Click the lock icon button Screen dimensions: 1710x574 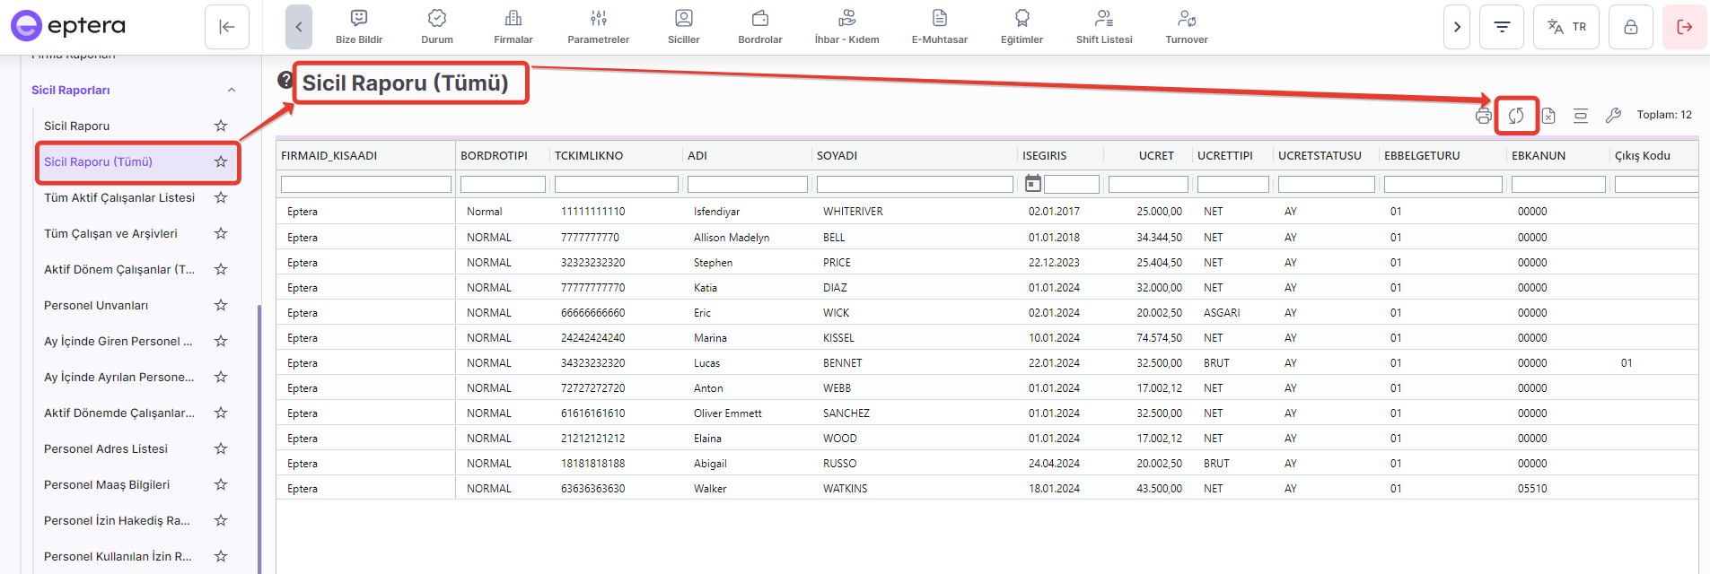(1631, 27)
